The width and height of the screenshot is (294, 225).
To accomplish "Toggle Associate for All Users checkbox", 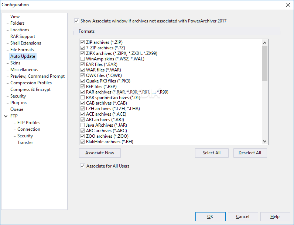I will [82, 166].
